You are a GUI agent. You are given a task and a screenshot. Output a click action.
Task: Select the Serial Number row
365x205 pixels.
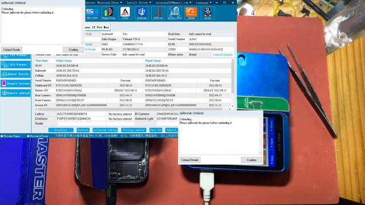tap(133, 80)
